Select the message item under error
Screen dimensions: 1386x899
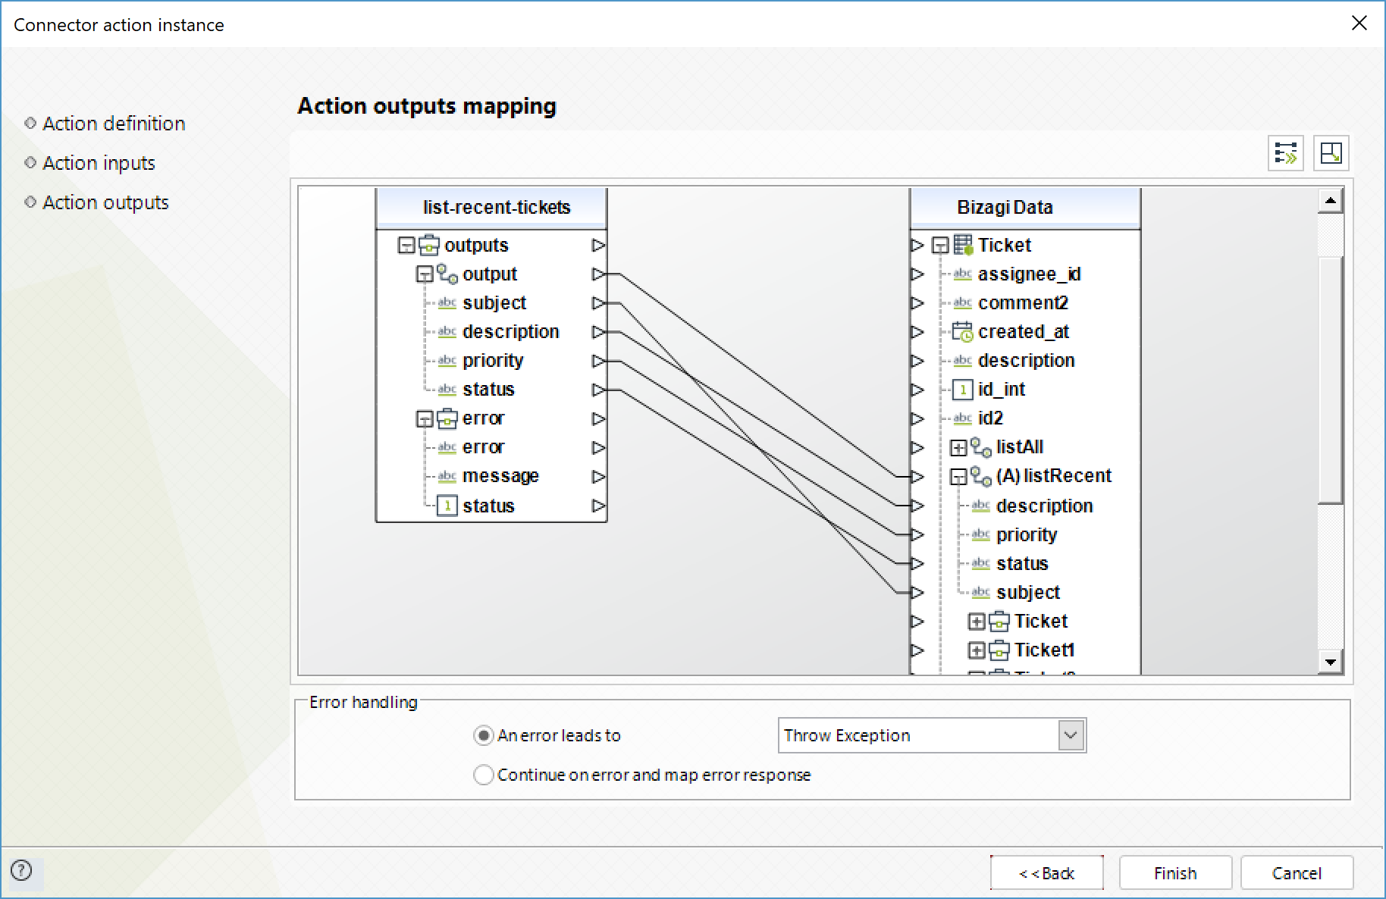pos(500,476)
